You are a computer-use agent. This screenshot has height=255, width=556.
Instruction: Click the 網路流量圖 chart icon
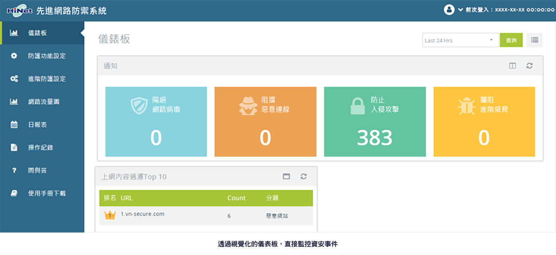pyautogui.click(x=14, y=102)
